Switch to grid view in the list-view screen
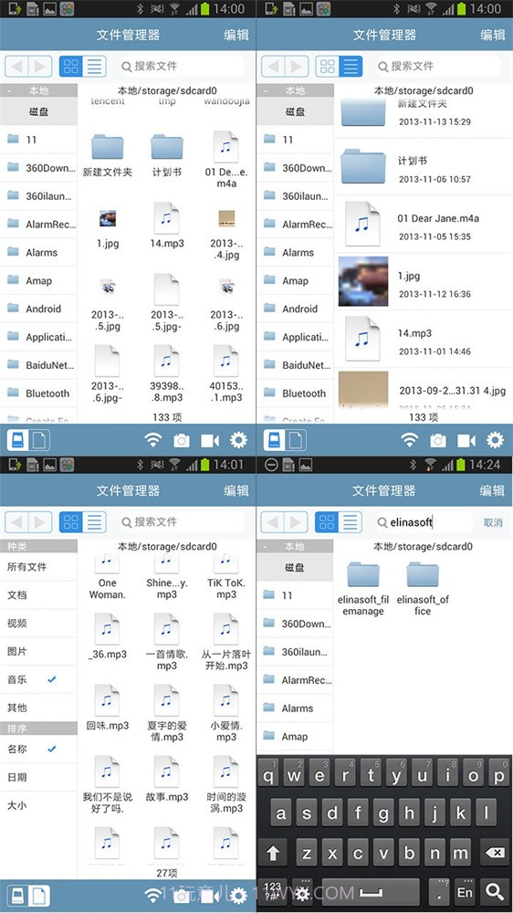 (x=328, y=67)
